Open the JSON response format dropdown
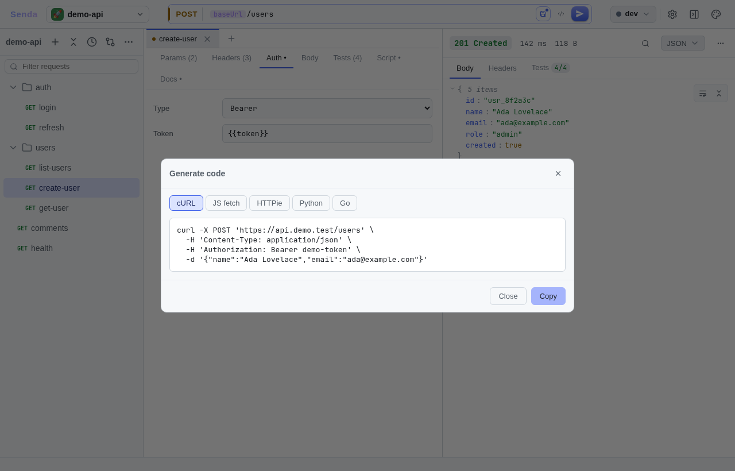The image size is (735, 471). (x=683, y=43)
